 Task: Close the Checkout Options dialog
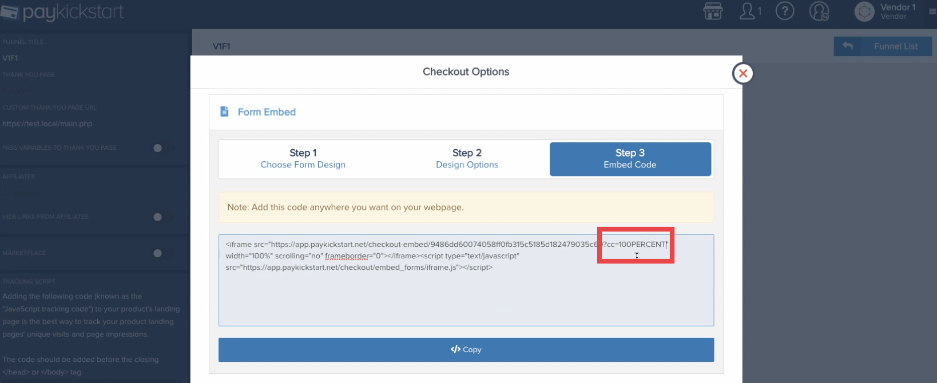743,73
